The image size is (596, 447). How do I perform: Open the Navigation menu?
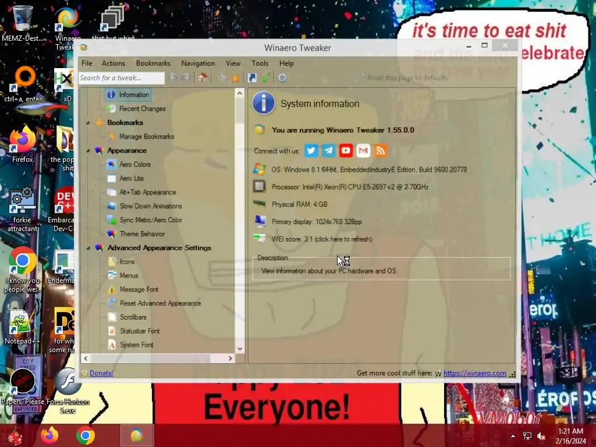[x=198, y=63]
